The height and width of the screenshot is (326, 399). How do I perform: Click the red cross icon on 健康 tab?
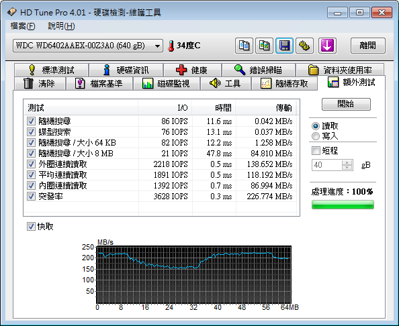pos(181,70)
